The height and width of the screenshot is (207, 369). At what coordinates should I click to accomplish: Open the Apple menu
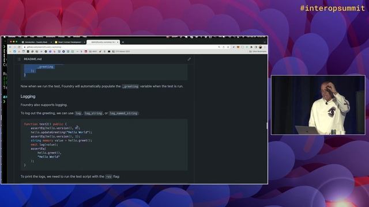click(5, 37)
